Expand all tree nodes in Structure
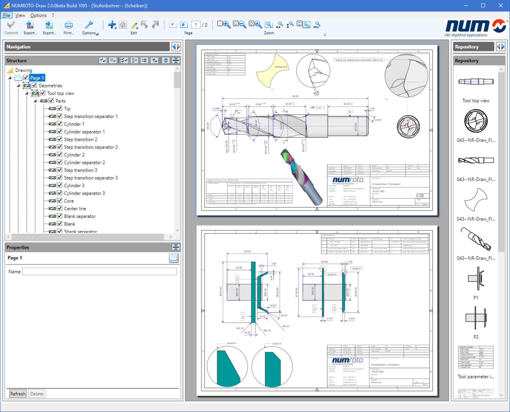 click(x=144, y=60)
